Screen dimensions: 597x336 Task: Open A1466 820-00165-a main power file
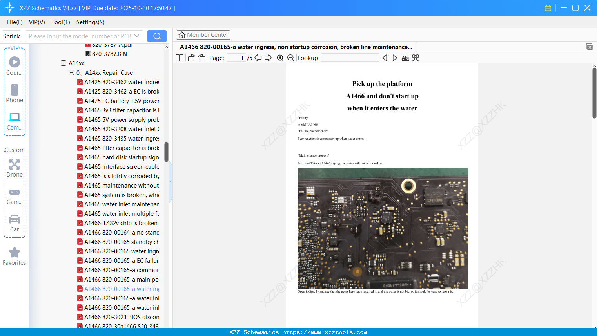(122, 280)
